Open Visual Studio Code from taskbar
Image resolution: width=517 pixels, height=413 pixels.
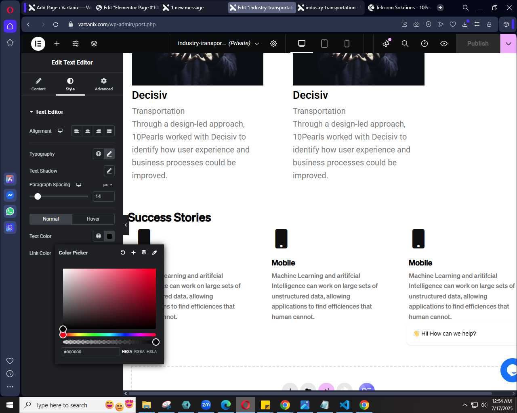point(345,405)
